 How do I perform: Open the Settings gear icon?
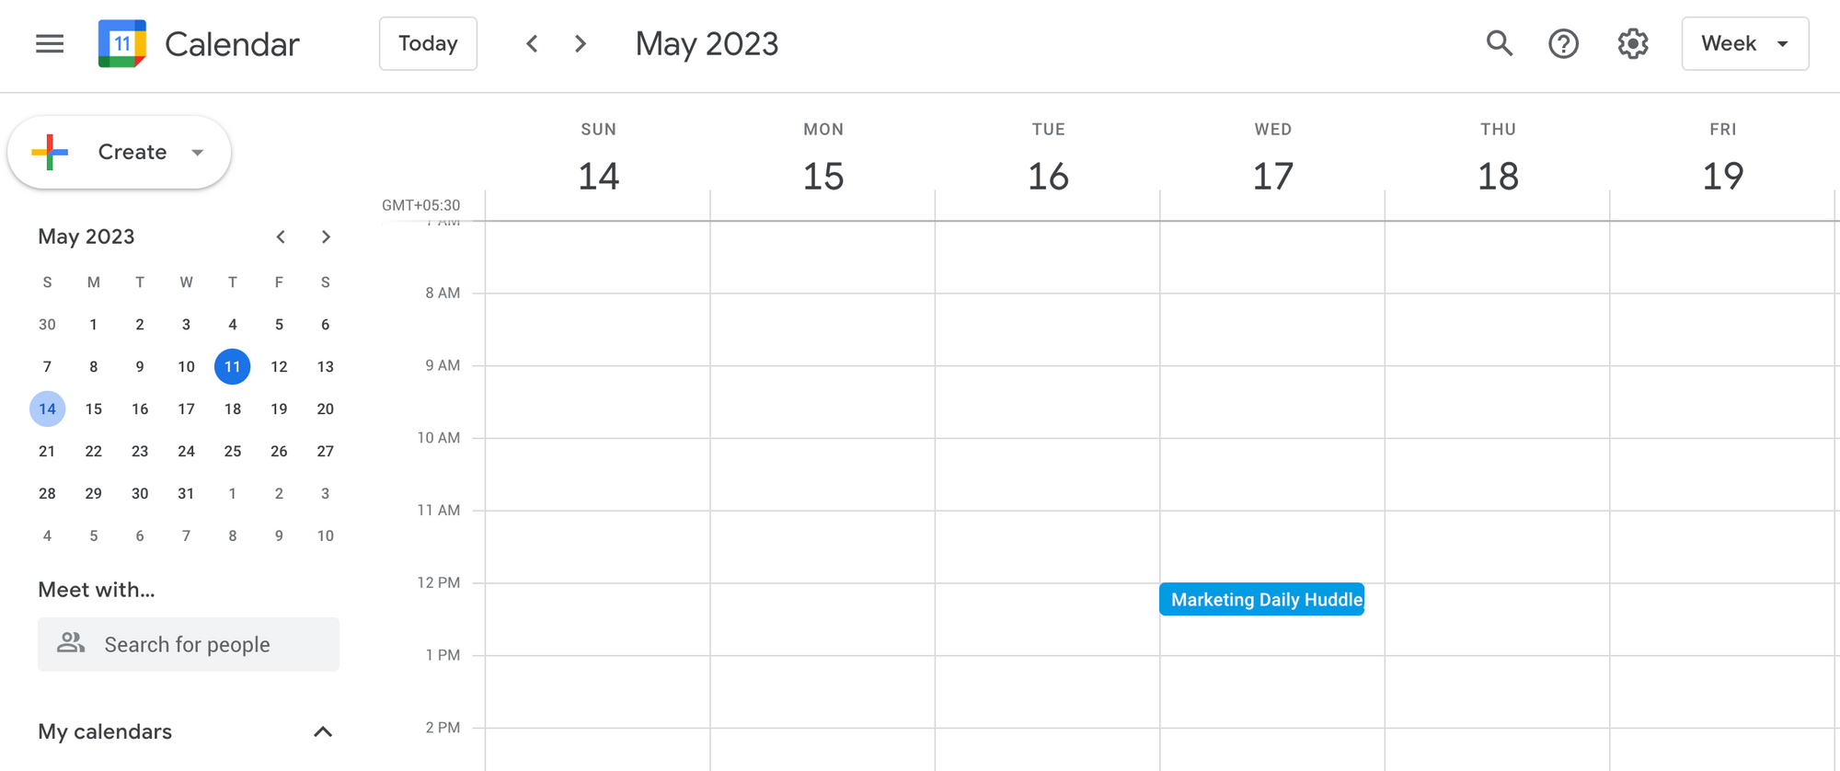[x=1633, y=43]
